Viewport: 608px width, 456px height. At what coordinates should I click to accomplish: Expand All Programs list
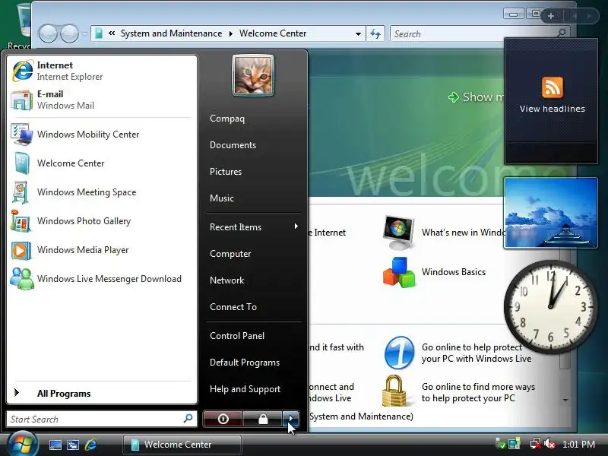[x=102, y=393]
